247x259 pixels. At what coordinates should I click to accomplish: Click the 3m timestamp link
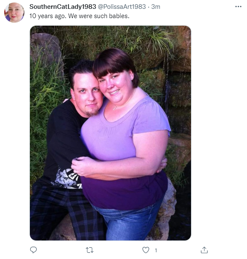156,7
